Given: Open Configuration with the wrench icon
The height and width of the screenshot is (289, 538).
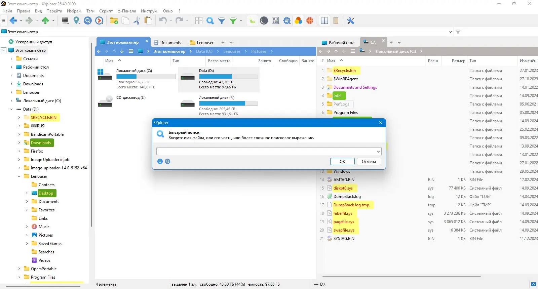Looking at the screenshot, I should point(351,21).
